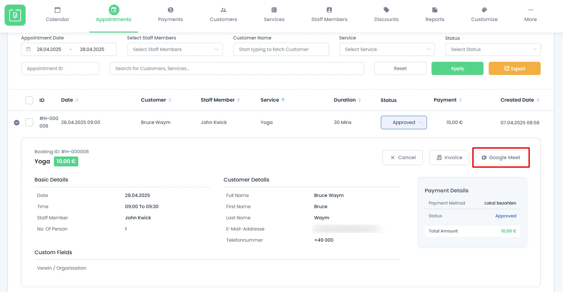Viewport: 563px width, 292px height.
Task: Click the phone number +49 000
Action: tap(324, 240)
